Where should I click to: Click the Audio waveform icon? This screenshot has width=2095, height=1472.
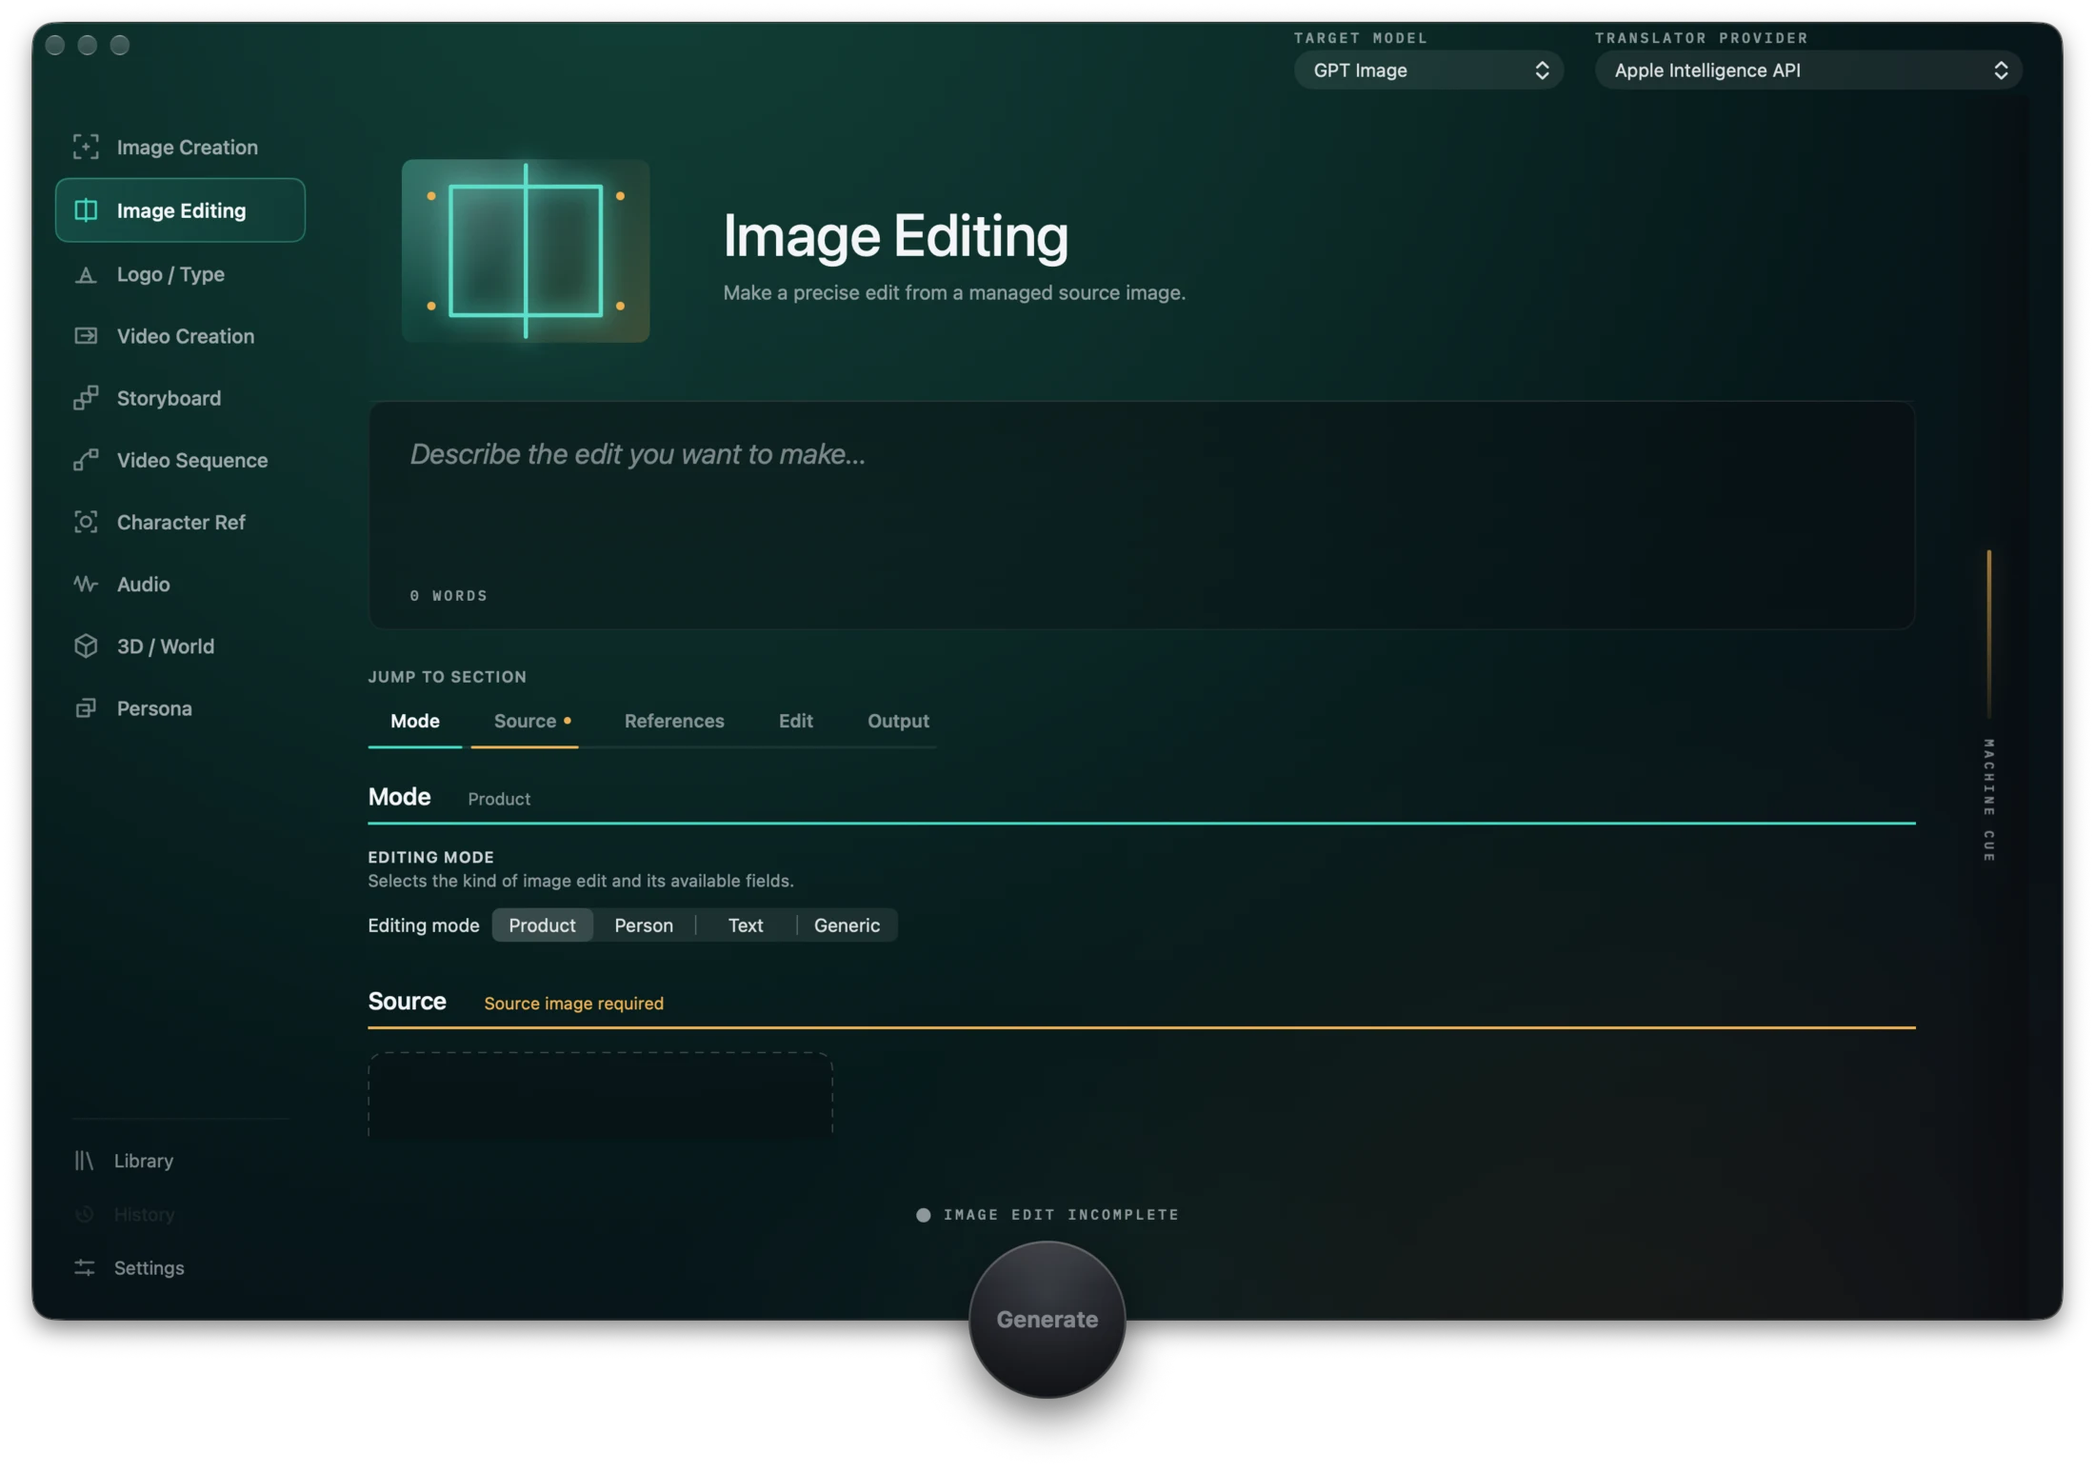pos(86,584)
